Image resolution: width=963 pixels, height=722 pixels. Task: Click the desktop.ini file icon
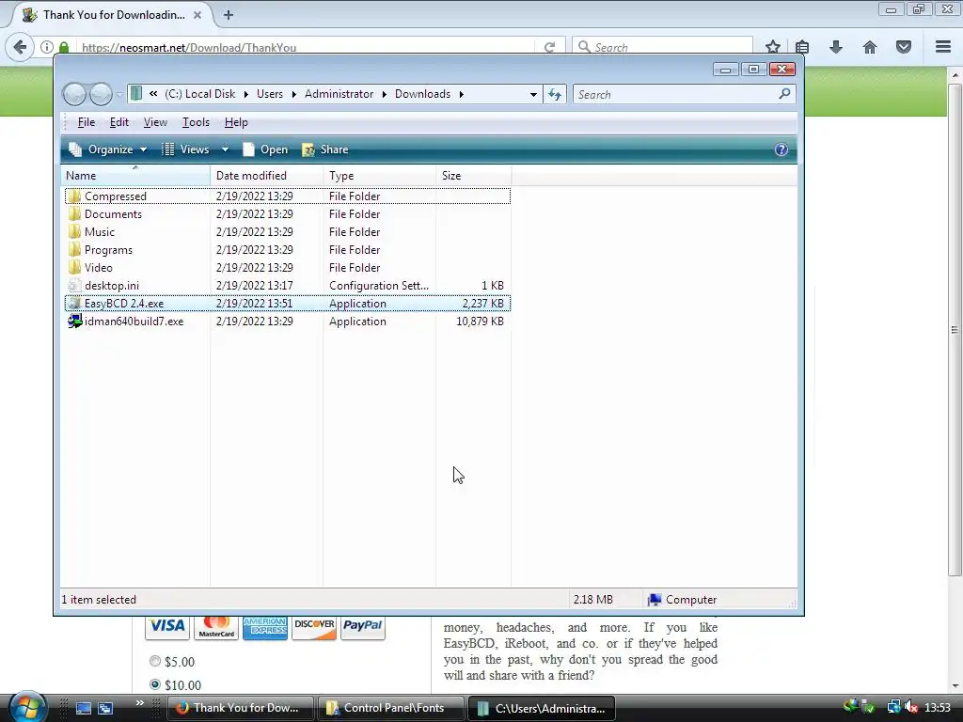[x=74, y=285]
